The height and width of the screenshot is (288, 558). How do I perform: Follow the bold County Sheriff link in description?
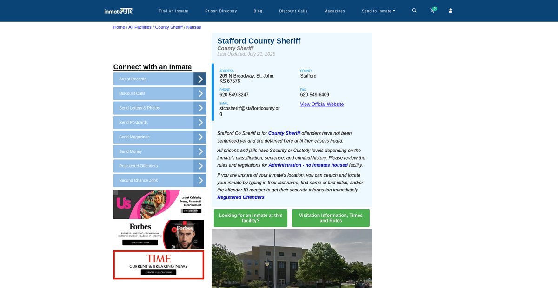click(x=284, y=133)
